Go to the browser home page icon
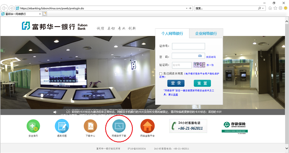 (x=270, y=8)
